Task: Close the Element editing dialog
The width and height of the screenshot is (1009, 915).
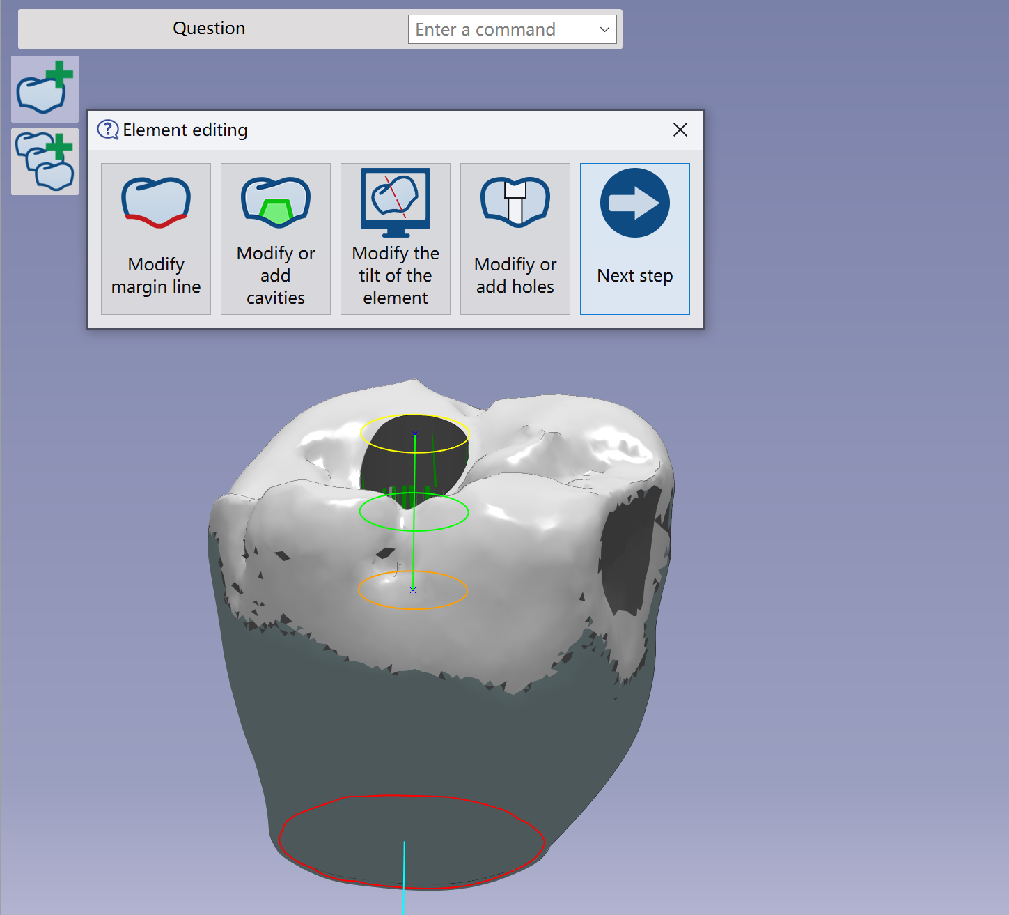Action: tap(680, 130)
